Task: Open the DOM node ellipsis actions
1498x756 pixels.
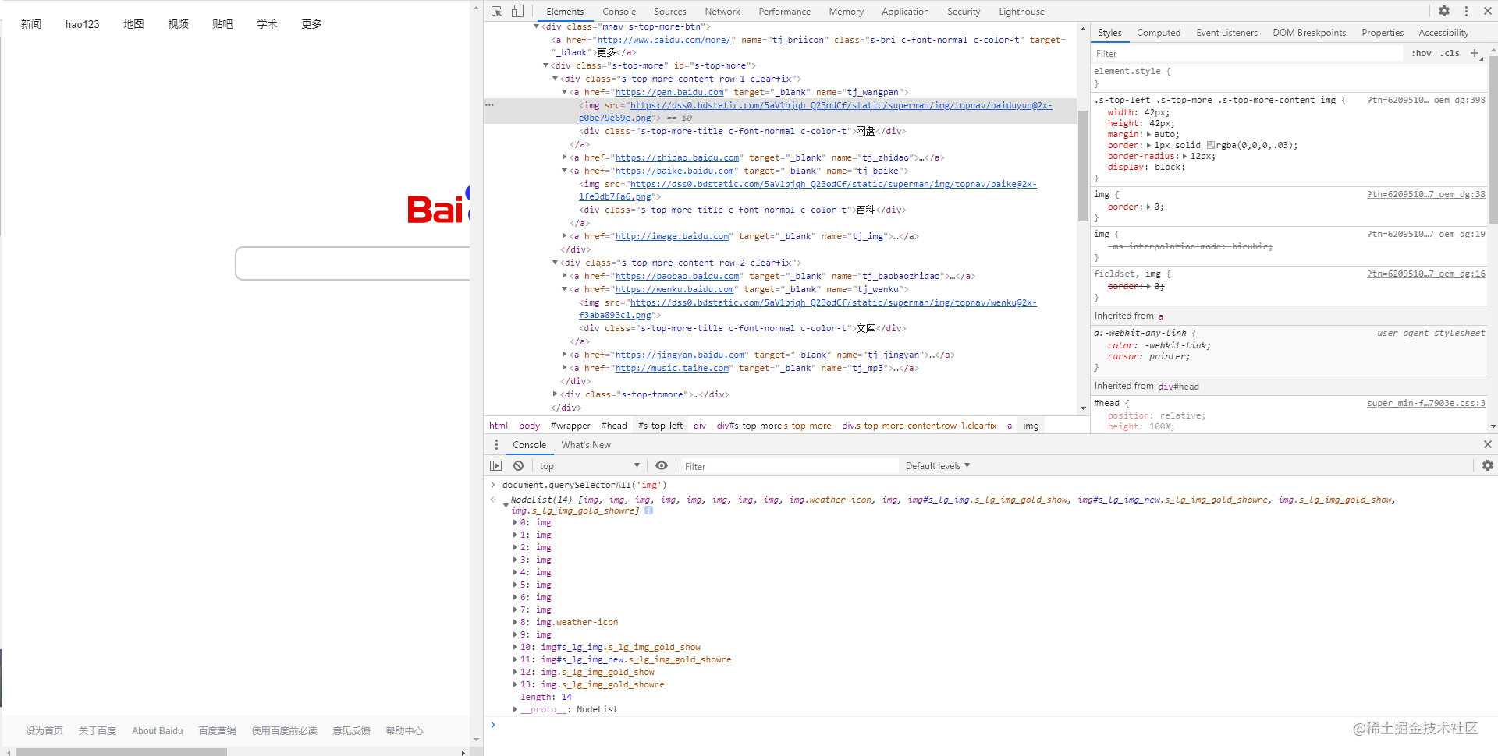Action: click(490, 104)
